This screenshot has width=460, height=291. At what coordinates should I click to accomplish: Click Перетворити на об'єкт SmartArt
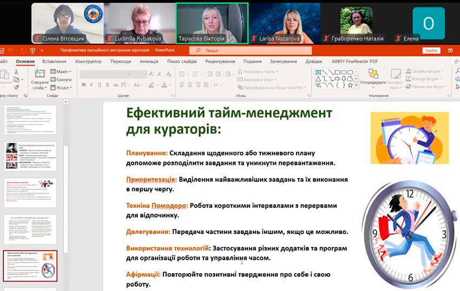click(x=272, y=87)
